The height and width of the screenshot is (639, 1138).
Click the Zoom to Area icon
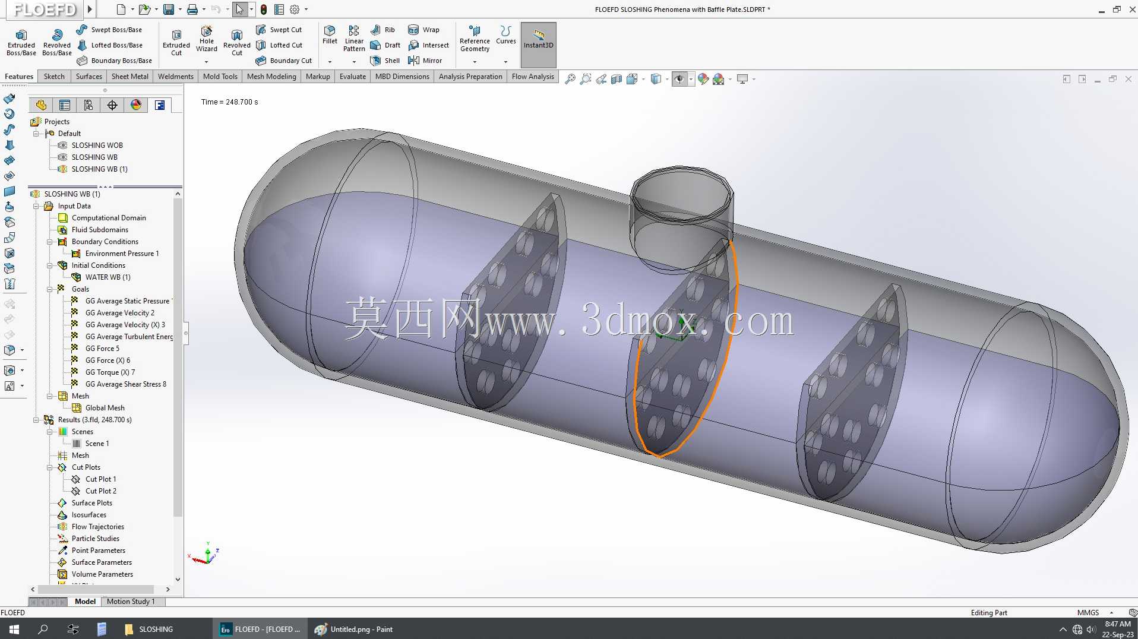(x=586, y=79)
